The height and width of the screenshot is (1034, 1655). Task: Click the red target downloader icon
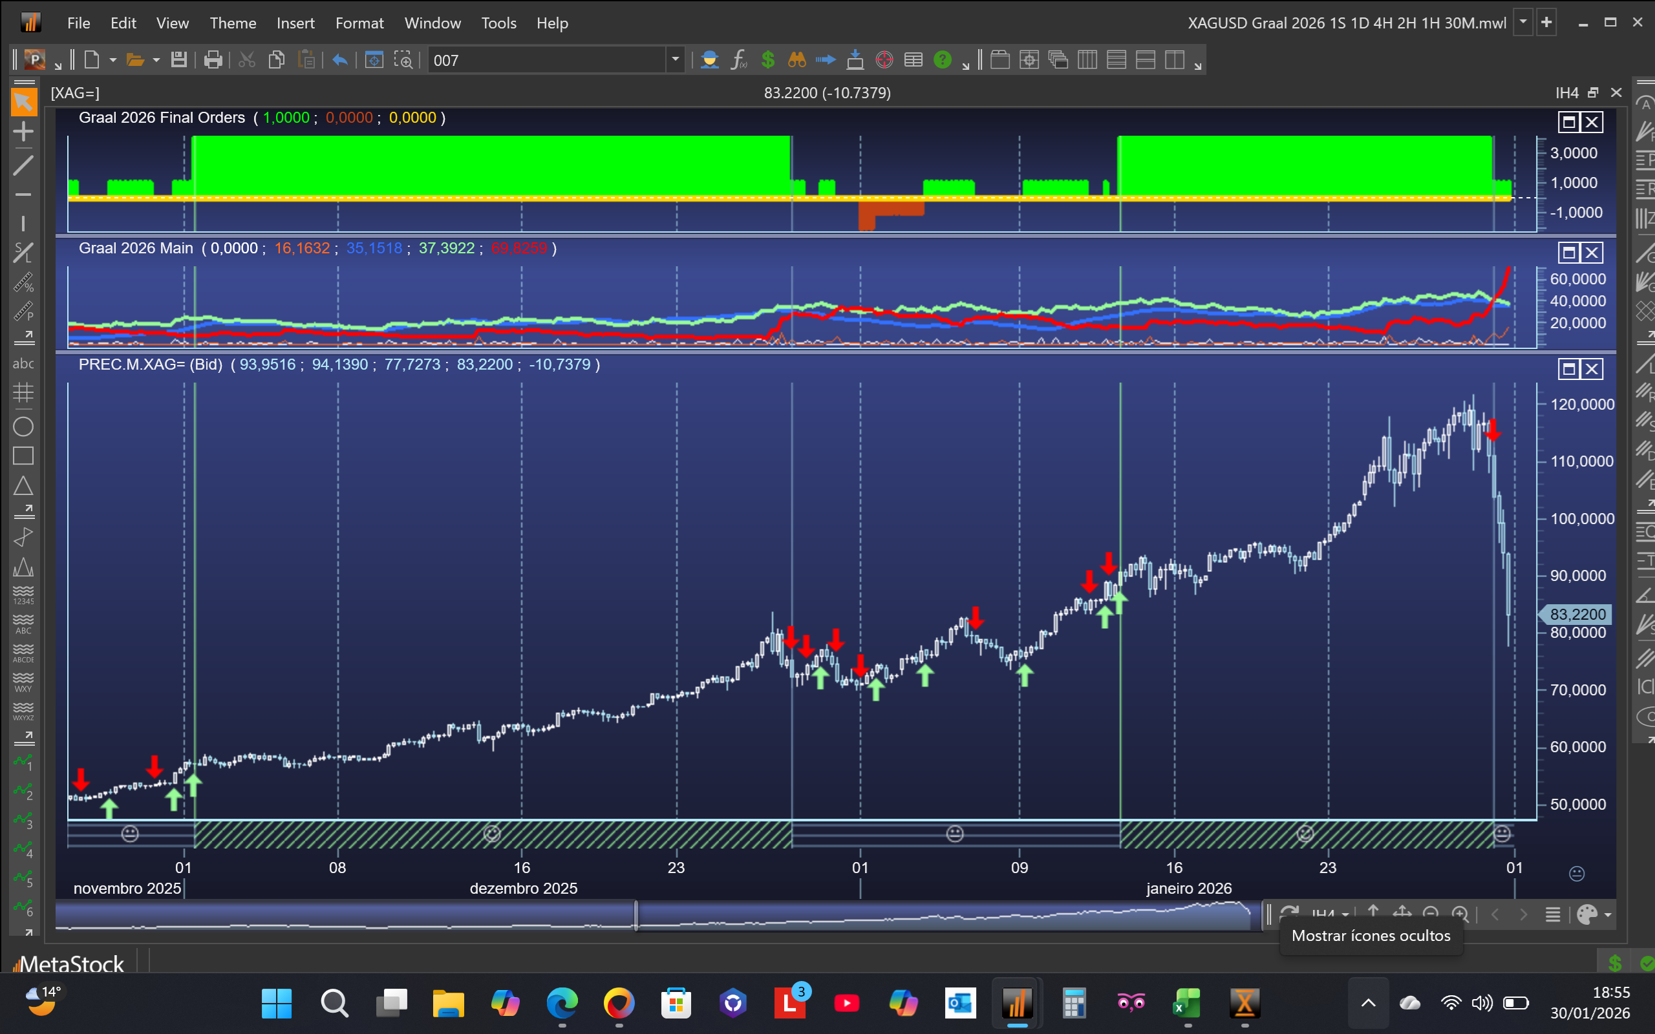point(884,60)
